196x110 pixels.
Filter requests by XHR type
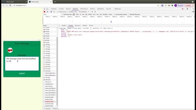pyautogui.click(x=77, y=14)
